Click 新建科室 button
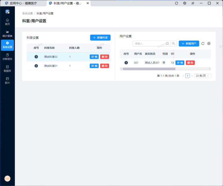 point(100,38)
